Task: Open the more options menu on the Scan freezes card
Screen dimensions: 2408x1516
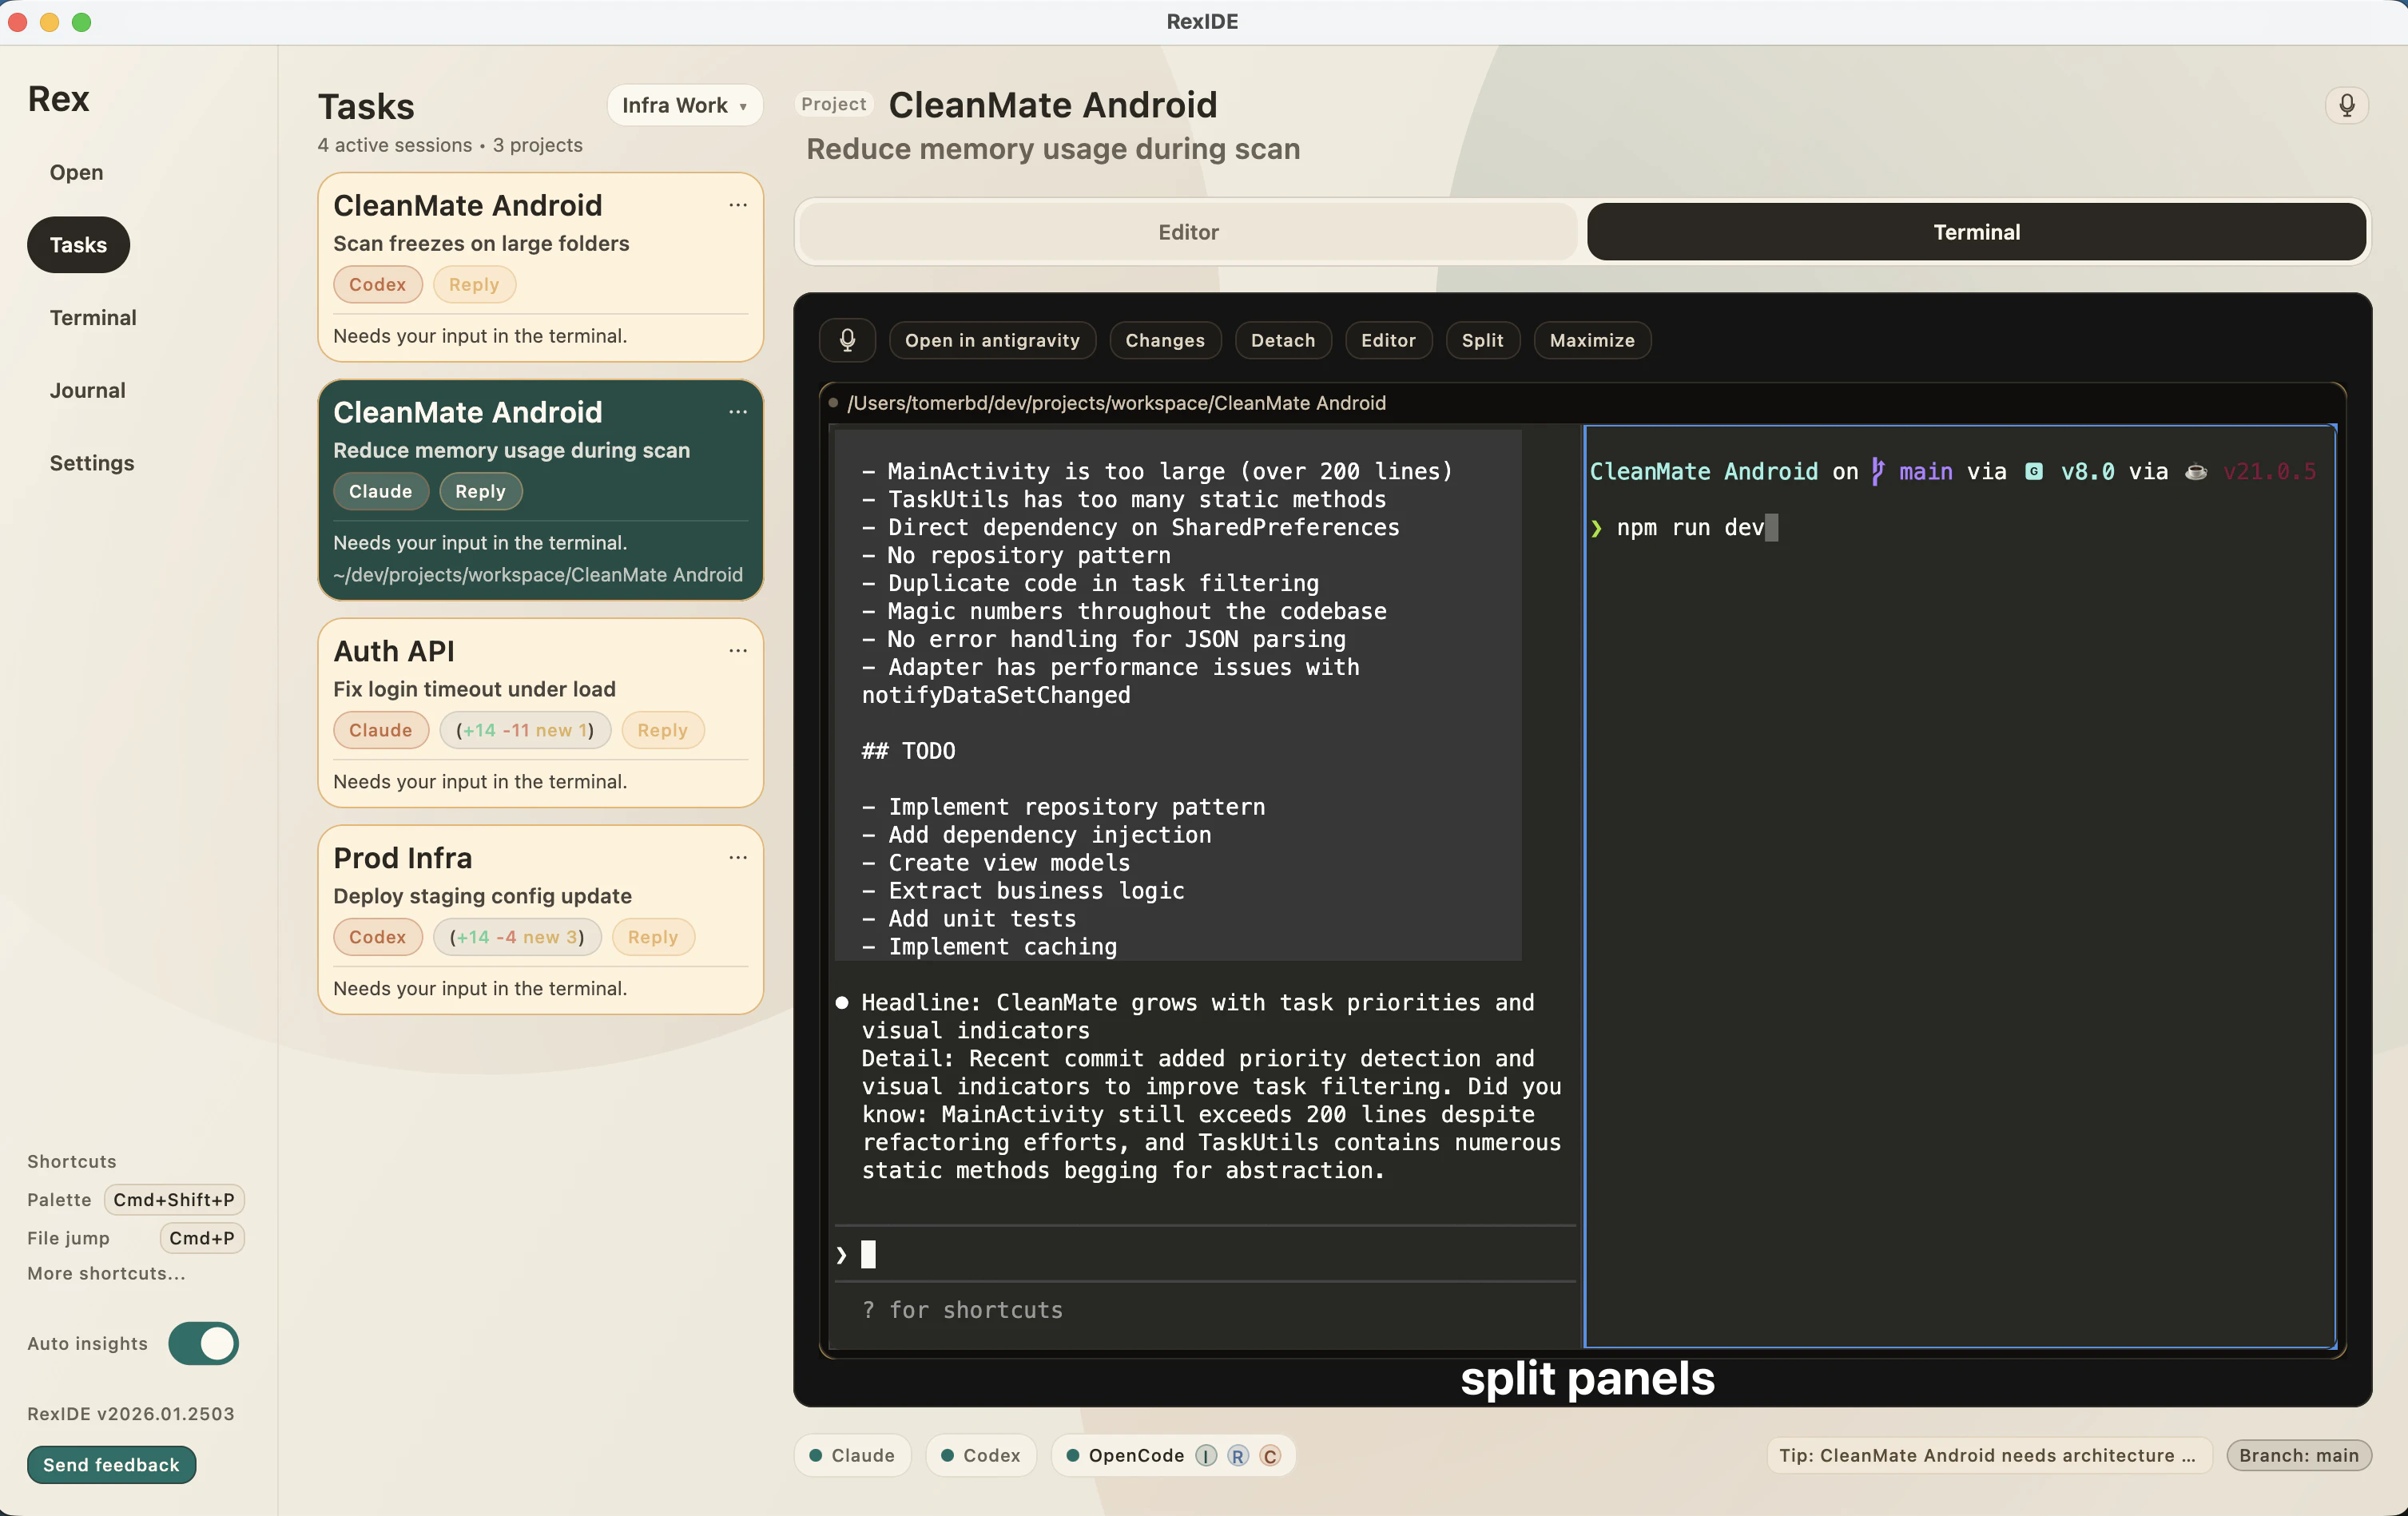Action: (x=738, y=205)
